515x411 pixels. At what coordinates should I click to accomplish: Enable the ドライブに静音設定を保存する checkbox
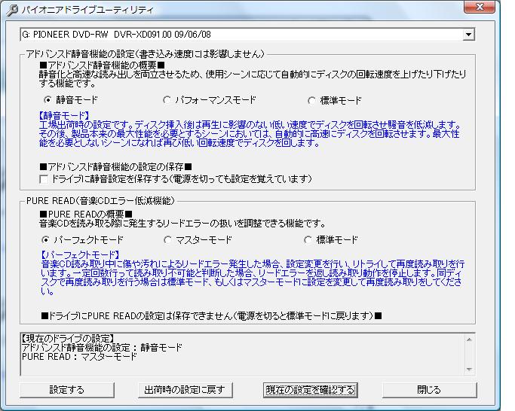point(43,178)
